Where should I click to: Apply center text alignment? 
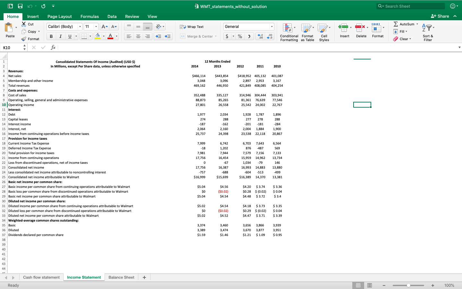138,36
